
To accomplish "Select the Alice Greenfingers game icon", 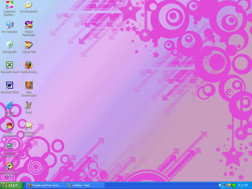I will [x=29, y=85].
